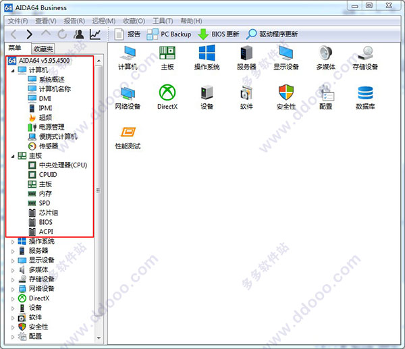405x349 pixels.
Task: Open the 计算机 category icon in main pane
Action: point(128,57)
